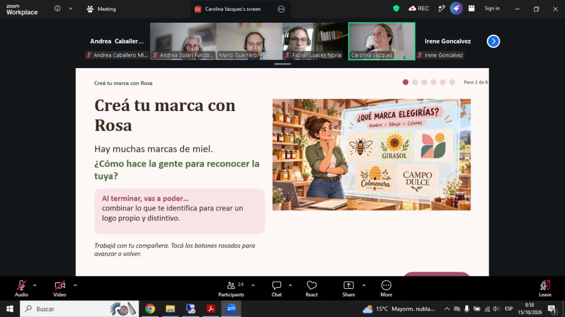Click the first step dot indicator
Image resolution: width=565 pixels, height=317 pixels.
tap(405, 82)
